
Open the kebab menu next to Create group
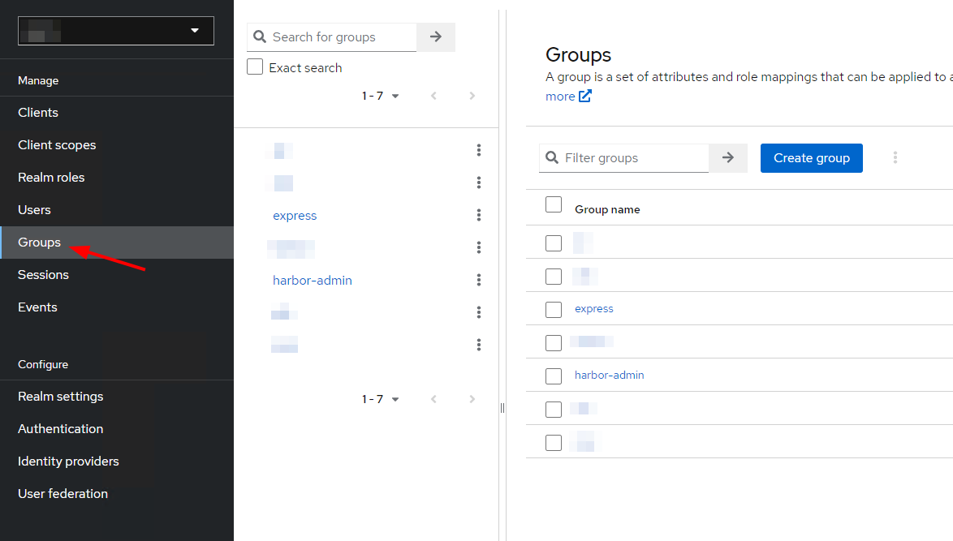pyautogui.click(x=895, y=157)
